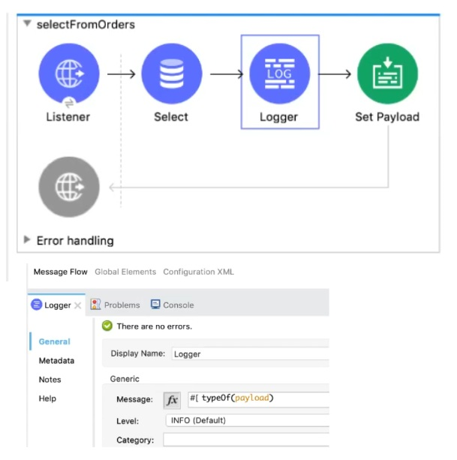Click the gray HTTP response globe icon
The image size is (457, 460).
68,187
